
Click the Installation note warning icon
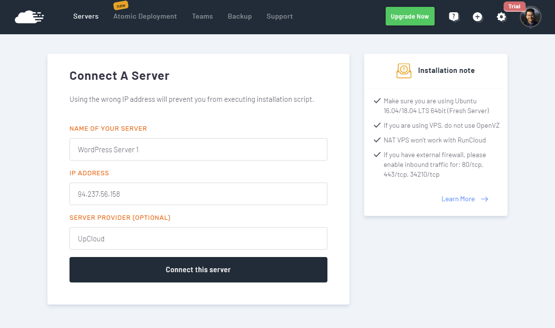pyautogui.click(x=404, y=70)
